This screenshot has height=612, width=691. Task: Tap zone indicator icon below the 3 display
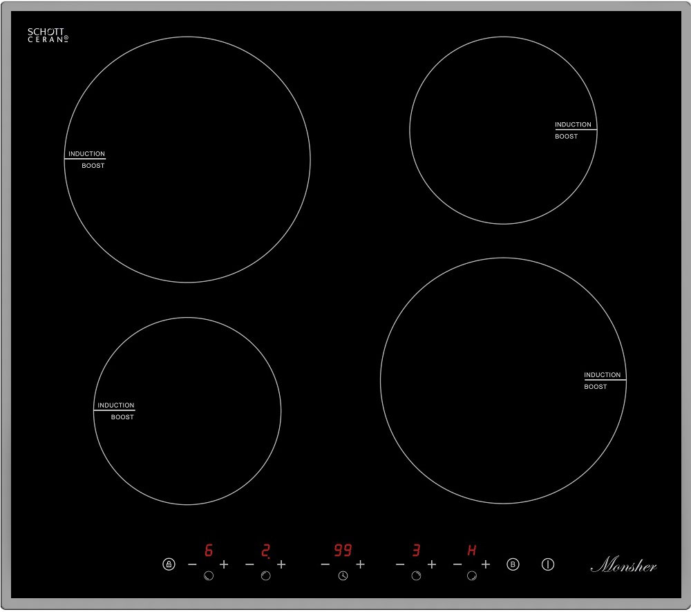click(416, 576)
